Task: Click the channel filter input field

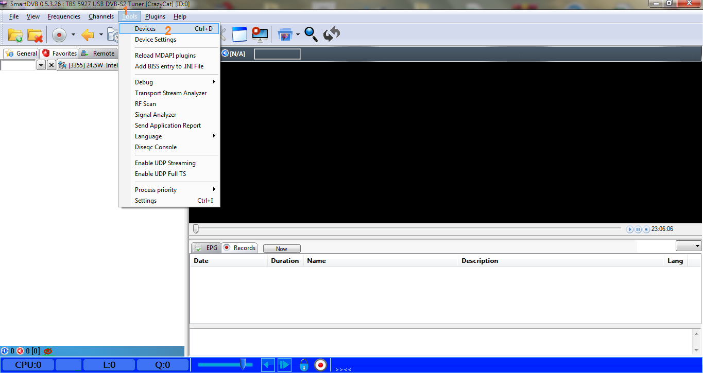Action: (x=18, y=65)
